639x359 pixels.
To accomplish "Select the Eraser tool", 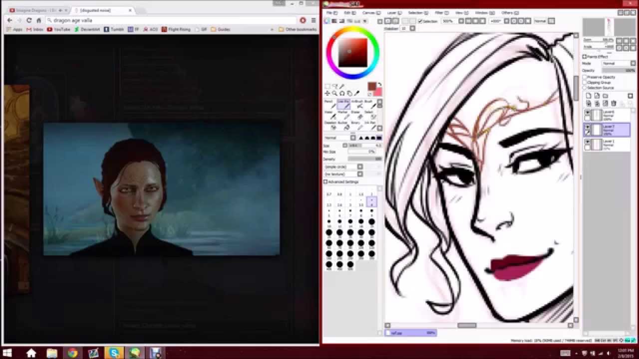I will [356, 115].
